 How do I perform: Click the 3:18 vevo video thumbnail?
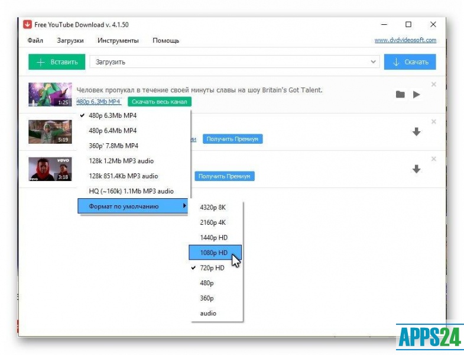[50, 169]
